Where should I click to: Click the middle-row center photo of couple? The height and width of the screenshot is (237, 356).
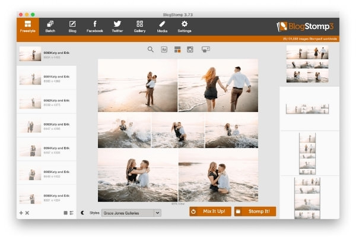pyautogui.click(x=178, y=130)
